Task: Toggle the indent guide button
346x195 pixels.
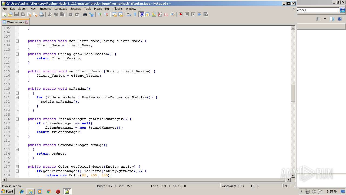Action: pyautogui.click(x=141, y=14)
